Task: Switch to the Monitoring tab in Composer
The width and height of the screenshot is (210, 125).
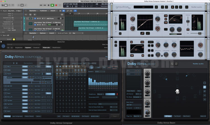Action: click(7, 116)
